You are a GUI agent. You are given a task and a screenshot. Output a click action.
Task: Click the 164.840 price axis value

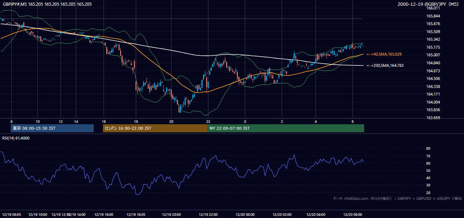tap(433, 63)
